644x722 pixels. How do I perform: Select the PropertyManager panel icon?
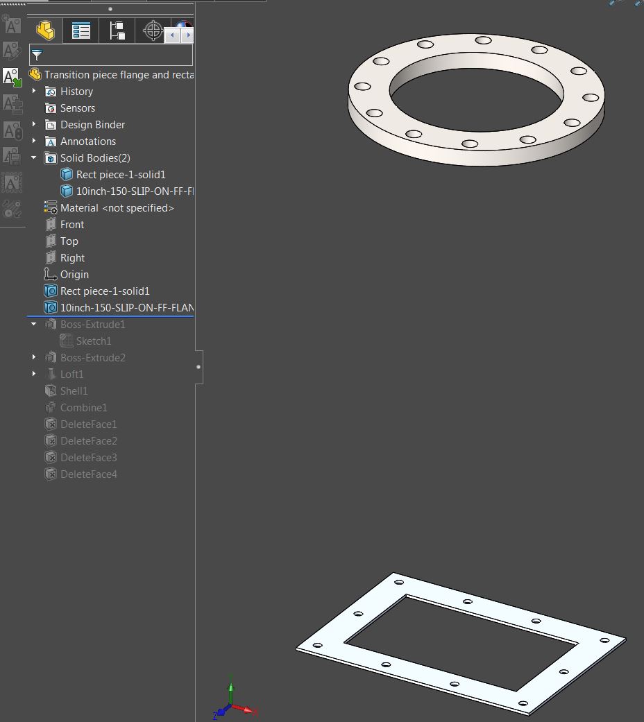(x=80, y=31)
